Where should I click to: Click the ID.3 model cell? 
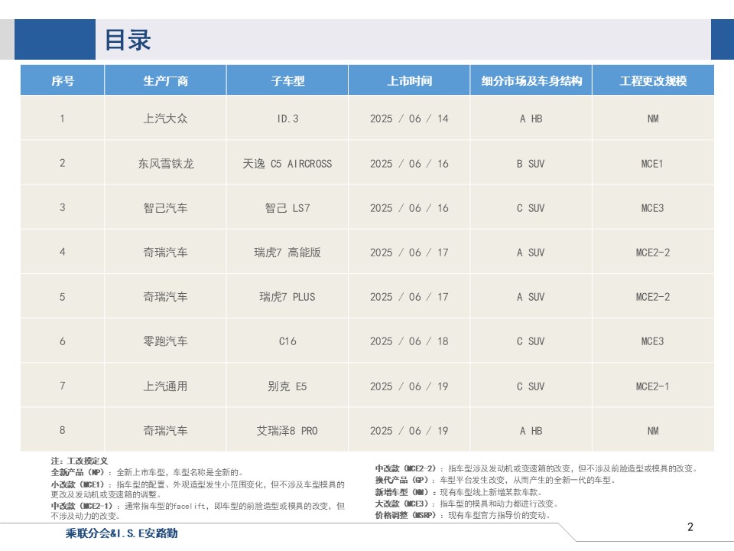[x=287, y=119]
